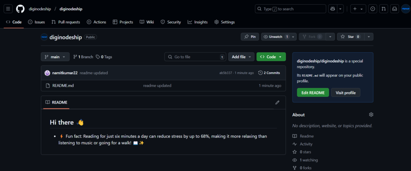Open the hamburger navigation menu
411x171 pixels.
pyautogui.click(x=8, y=9)
